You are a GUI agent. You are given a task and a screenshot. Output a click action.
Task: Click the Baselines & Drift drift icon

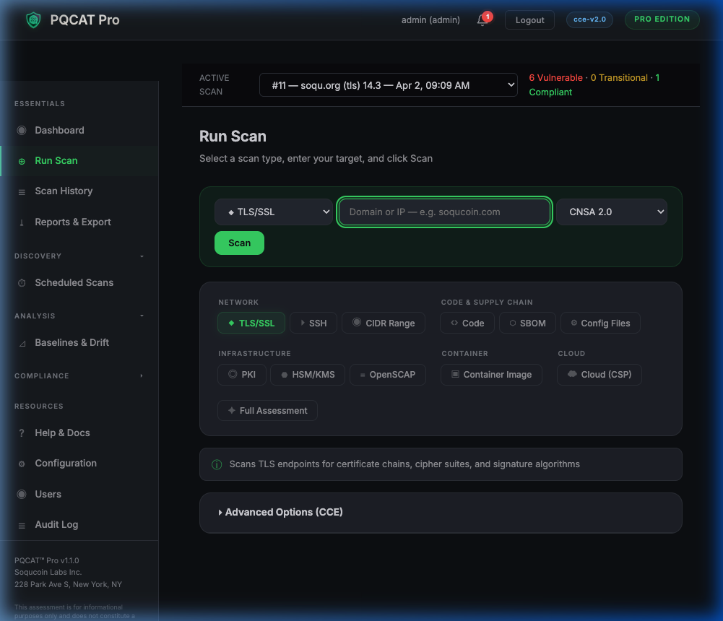click(x=22, y=342)
